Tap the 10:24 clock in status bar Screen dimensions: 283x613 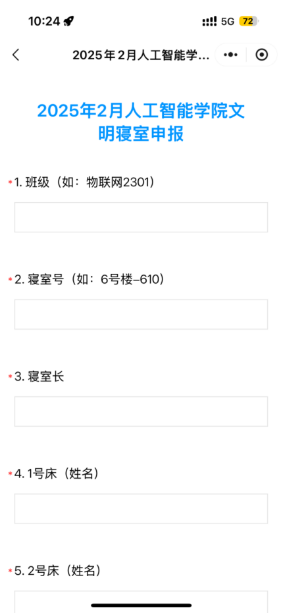pos(44,22)
